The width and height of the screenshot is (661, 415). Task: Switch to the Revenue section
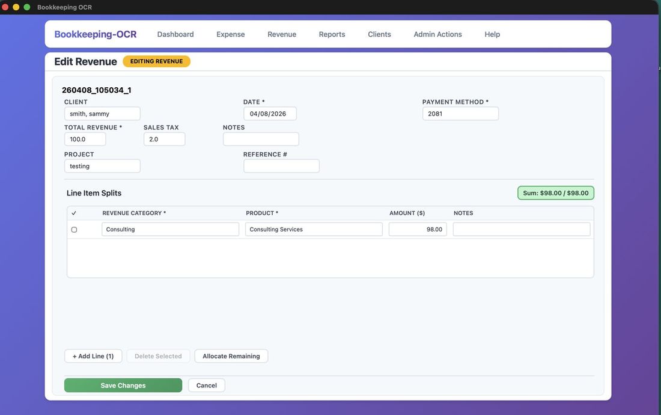pos(282,34)
